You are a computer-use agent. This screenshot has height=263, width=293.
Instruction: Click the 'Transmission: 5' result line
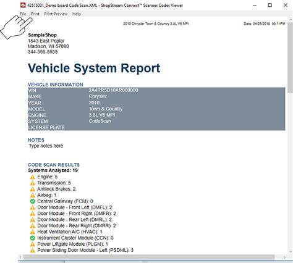point(54,183)
